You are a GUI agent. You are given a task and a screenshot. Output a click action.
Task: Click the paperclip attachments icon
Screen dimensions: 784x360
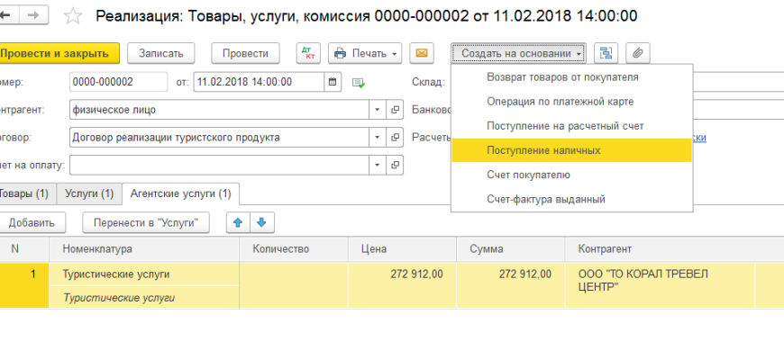click(x=637, y=53)
